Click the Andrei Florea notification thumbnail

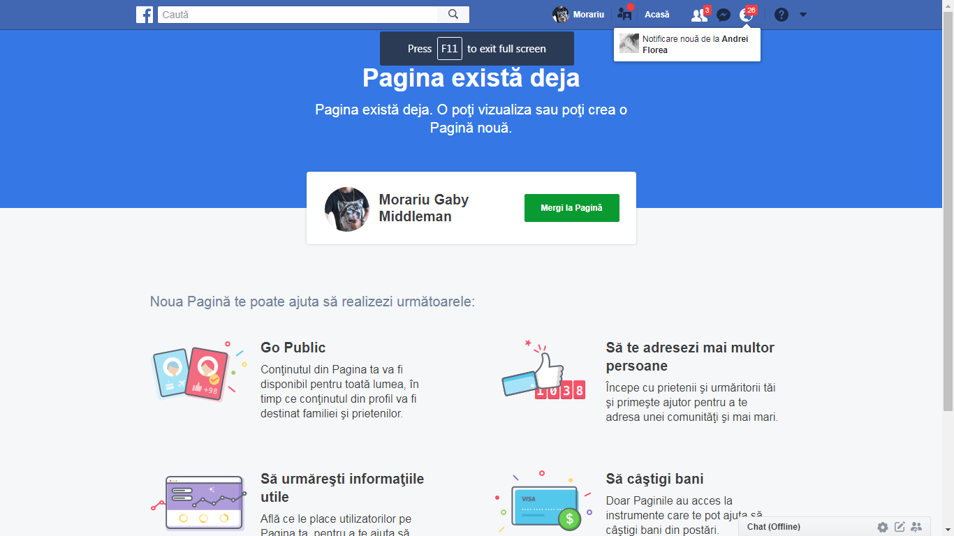tap(629, 43)
